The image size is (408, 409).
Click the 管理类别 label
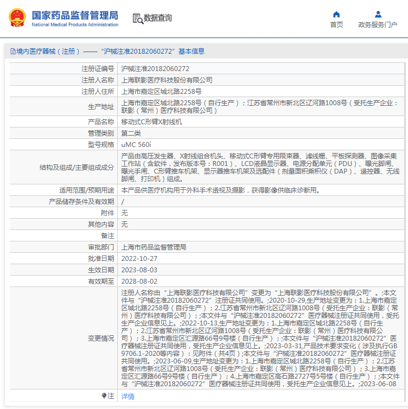[101, 133]
